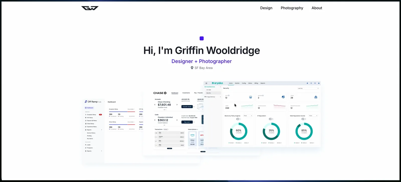Click the Zones icon in the 28 card
This screenshot has width=401, height=182.
[x=316, y=97]
